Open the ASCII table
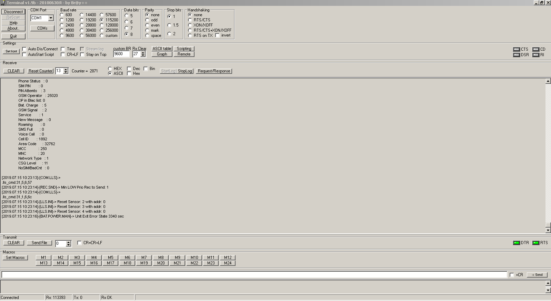 (162, 49)
